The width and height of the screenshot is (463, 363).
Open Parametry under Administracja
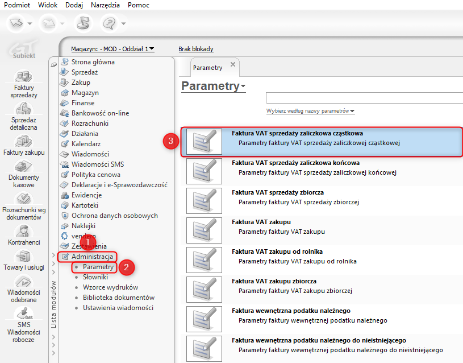pos(98,267)
